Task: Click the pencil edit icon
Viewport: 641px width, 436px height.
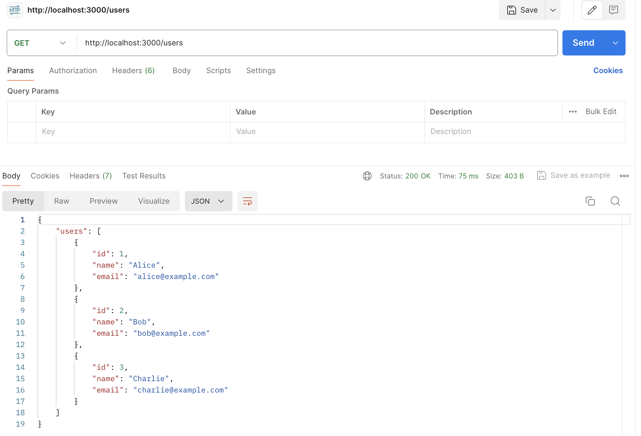Action: pos(592,10)
